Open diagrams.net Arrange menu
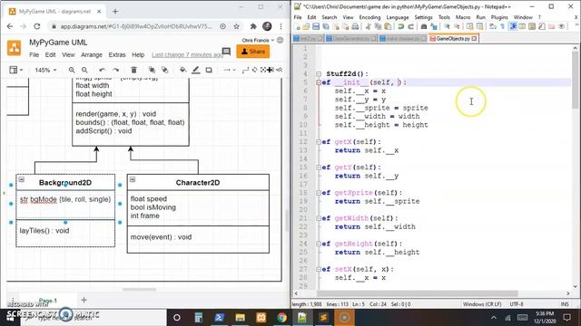The height and width of the screenshot is (326, 581). [x=92, y=54]
